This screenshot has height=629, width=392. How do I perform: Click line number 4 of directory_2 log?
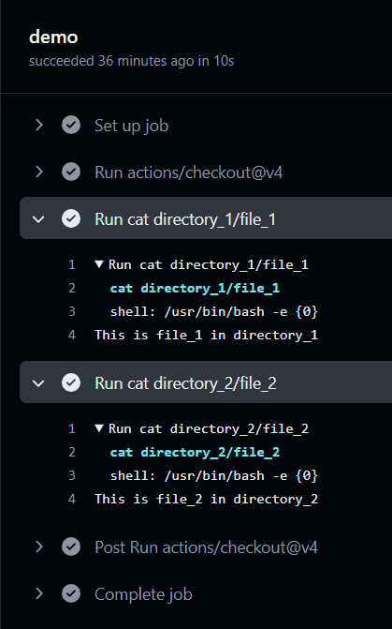pos(72,499)
